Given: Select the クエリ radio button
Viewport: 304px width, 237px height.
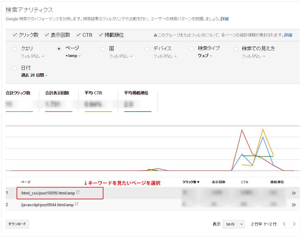Looking at the screenshot, I should coord(15,49).
